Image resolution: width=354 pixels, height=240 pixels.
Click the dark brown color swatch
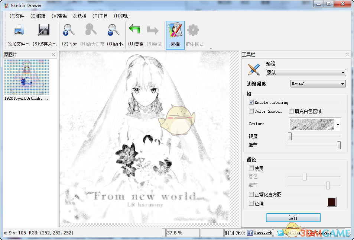332,202
